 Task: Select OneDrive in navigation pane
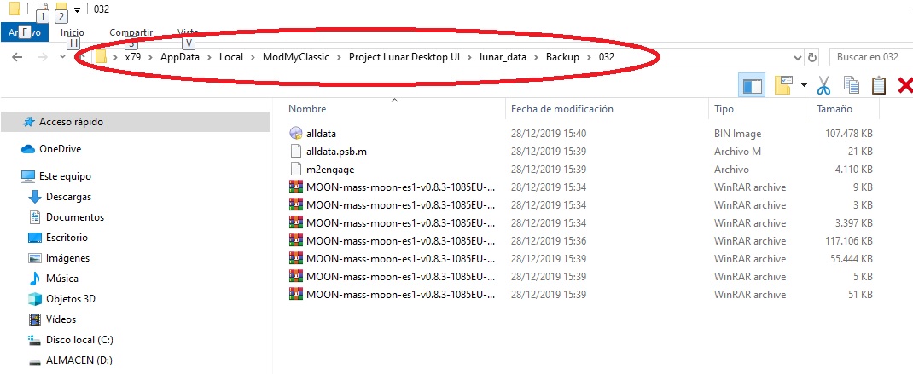coord(60,149)
